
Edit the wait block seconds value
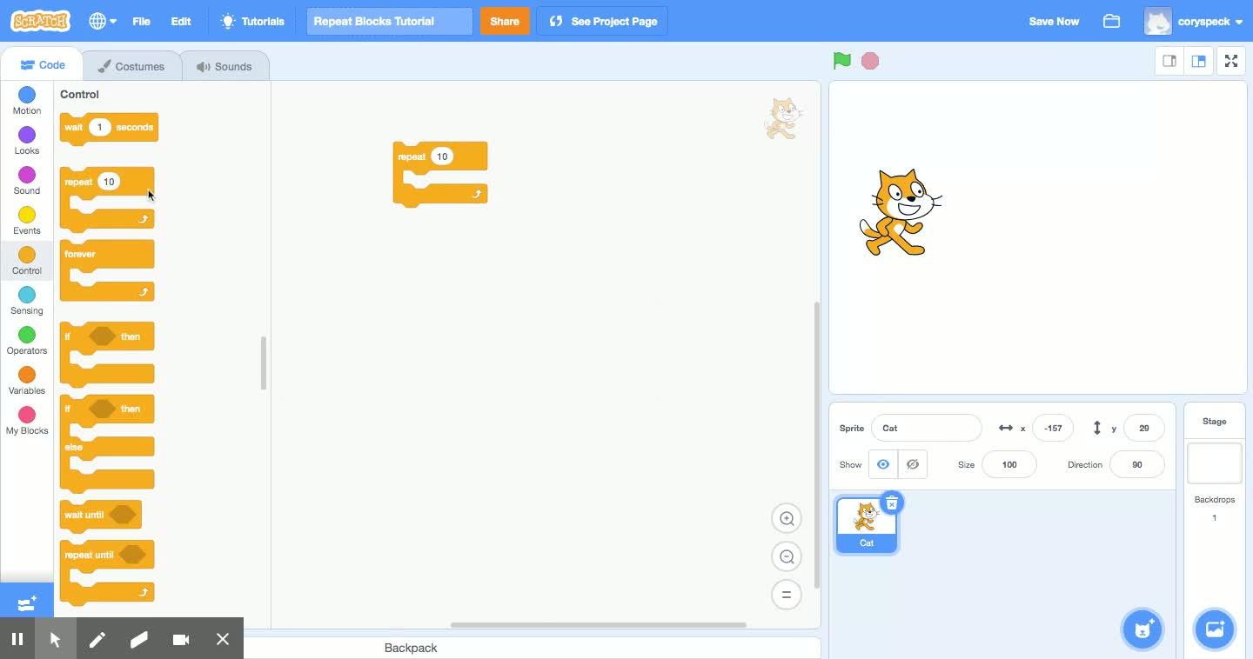click(99, 127)
